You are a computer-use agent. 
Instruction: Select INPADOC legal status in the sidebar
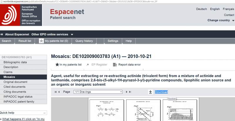[23, 97]
